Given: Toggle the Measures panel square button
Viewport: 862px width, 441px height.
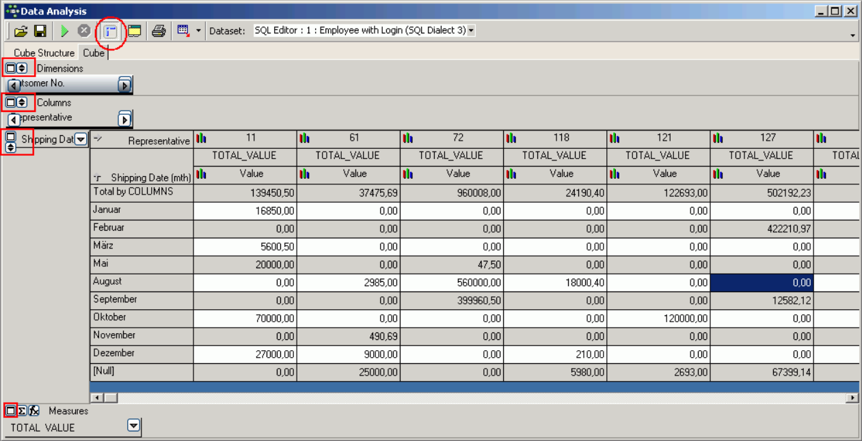Looking at the screenshot, I should (10, 411).
